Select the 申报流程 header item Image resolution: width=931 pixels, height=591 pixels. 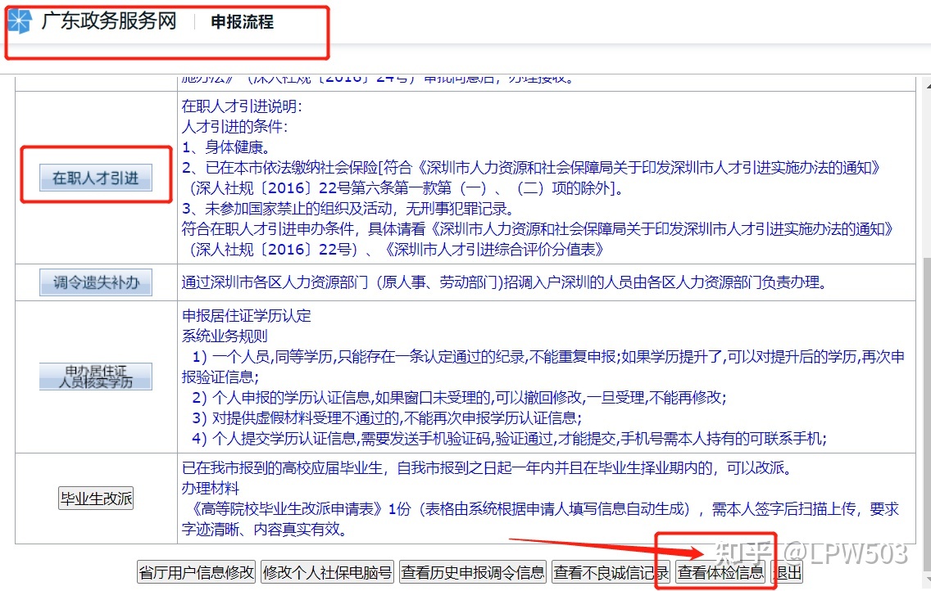[x=243, y=22]
